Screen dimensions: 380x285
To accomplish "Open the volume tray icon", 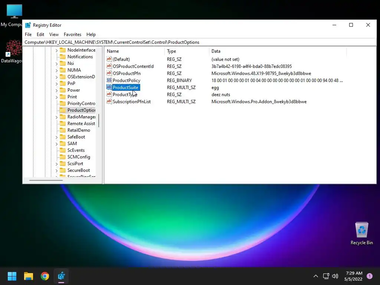I will 335,276.
